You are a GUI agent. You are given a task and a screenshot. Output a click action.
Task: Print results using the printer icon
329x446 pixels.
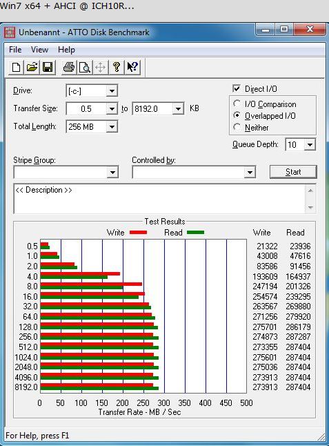coord(69,68)
